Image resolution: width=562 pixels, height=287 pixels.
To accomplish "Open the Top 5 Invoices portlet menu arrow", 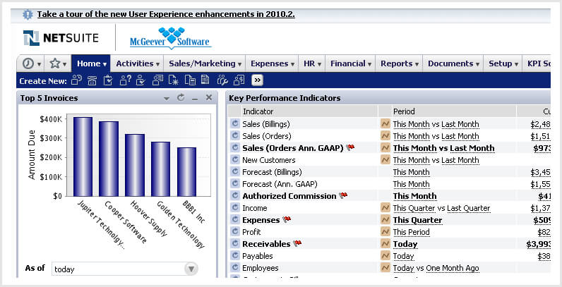I will pos(167,98).
